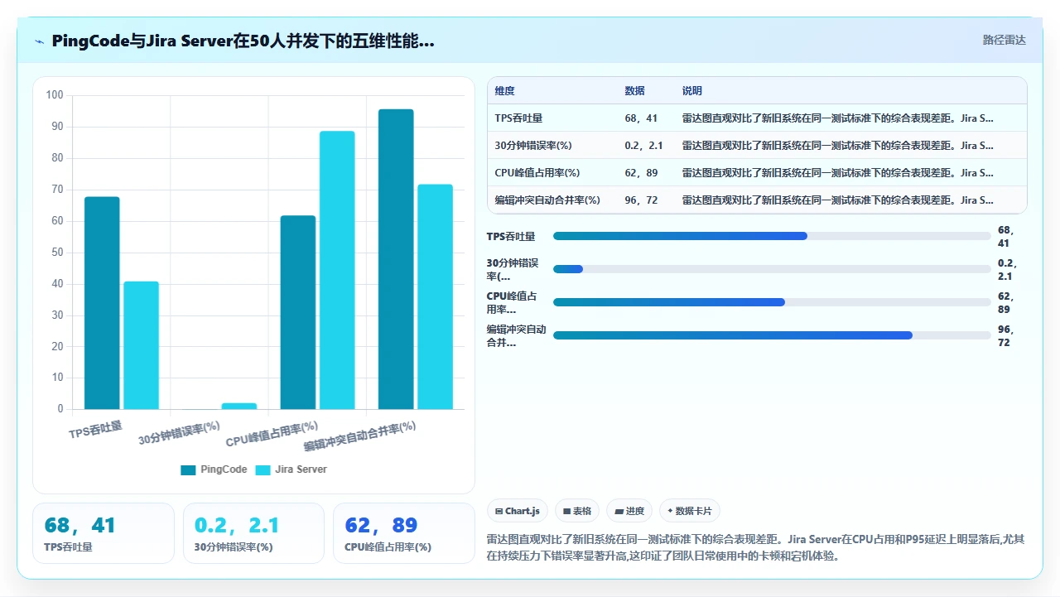Click the 说明 column header
Image resolution: width=1060 pixels, height=597 pixels.
point(691,91)
